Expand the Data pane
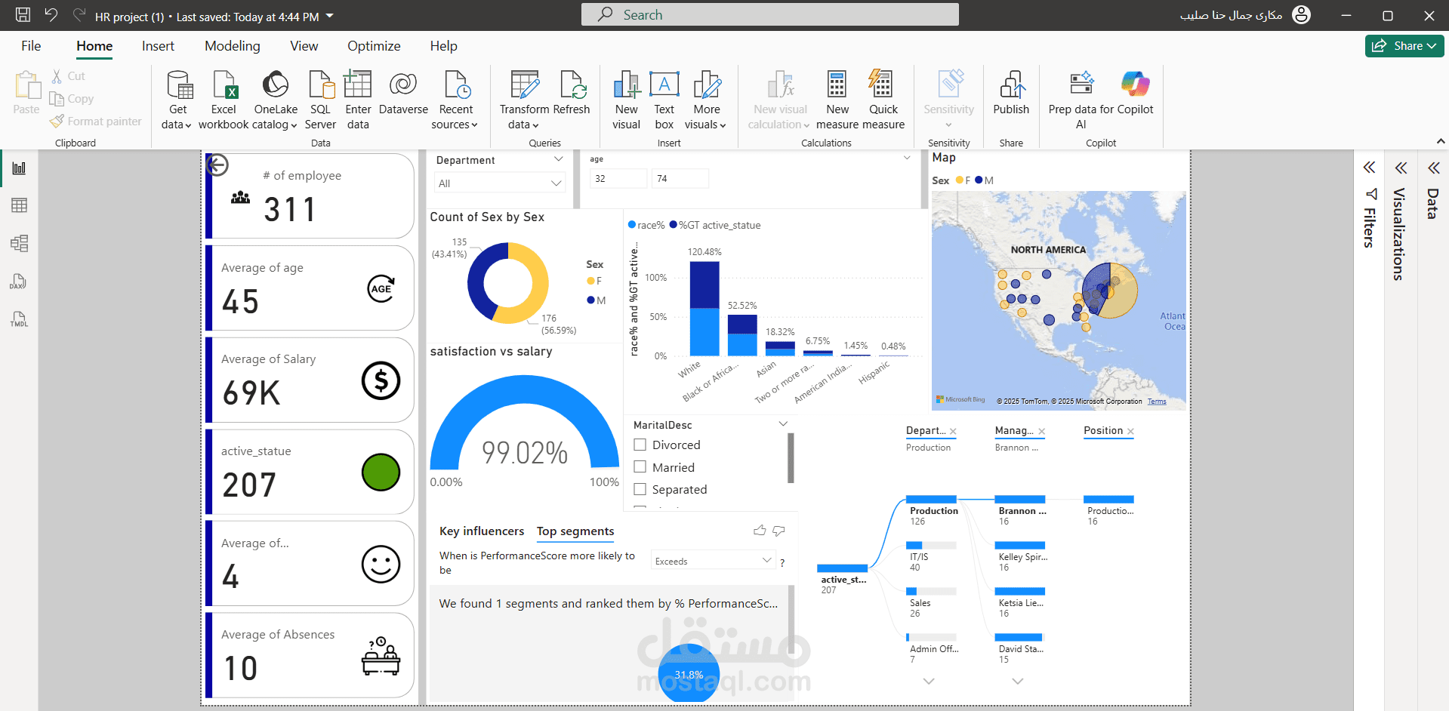 tap(1433, 168)
